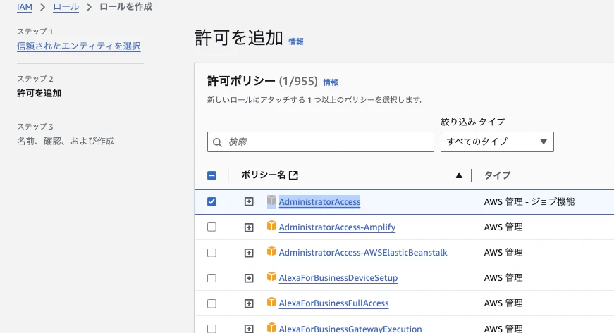Click the (1/955) policy count text
614x333 pixels.
coord(298,81)
